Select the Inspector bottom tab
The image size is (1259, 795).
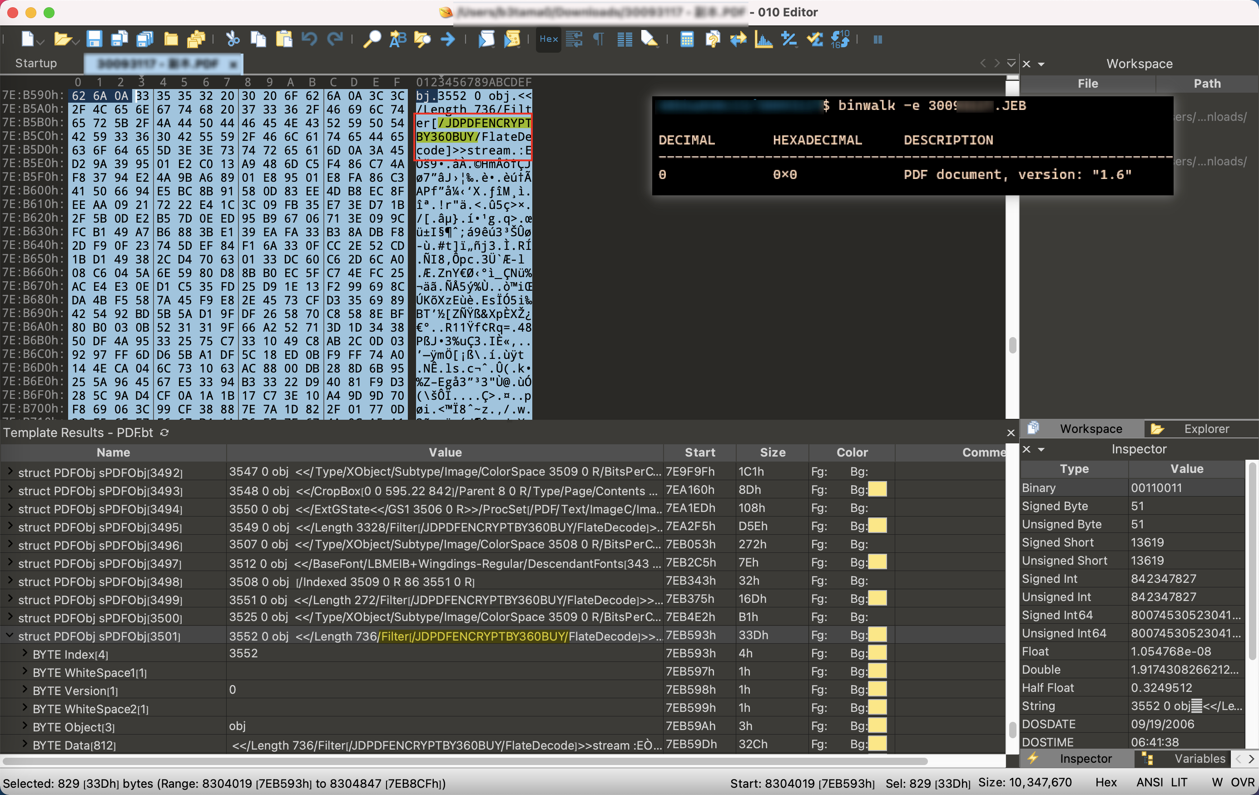coord(1077,758)
